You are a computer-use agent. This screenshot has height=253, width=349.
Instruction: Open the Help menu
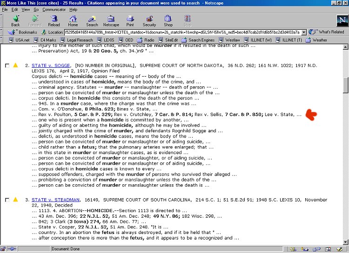tap(73, 10)
